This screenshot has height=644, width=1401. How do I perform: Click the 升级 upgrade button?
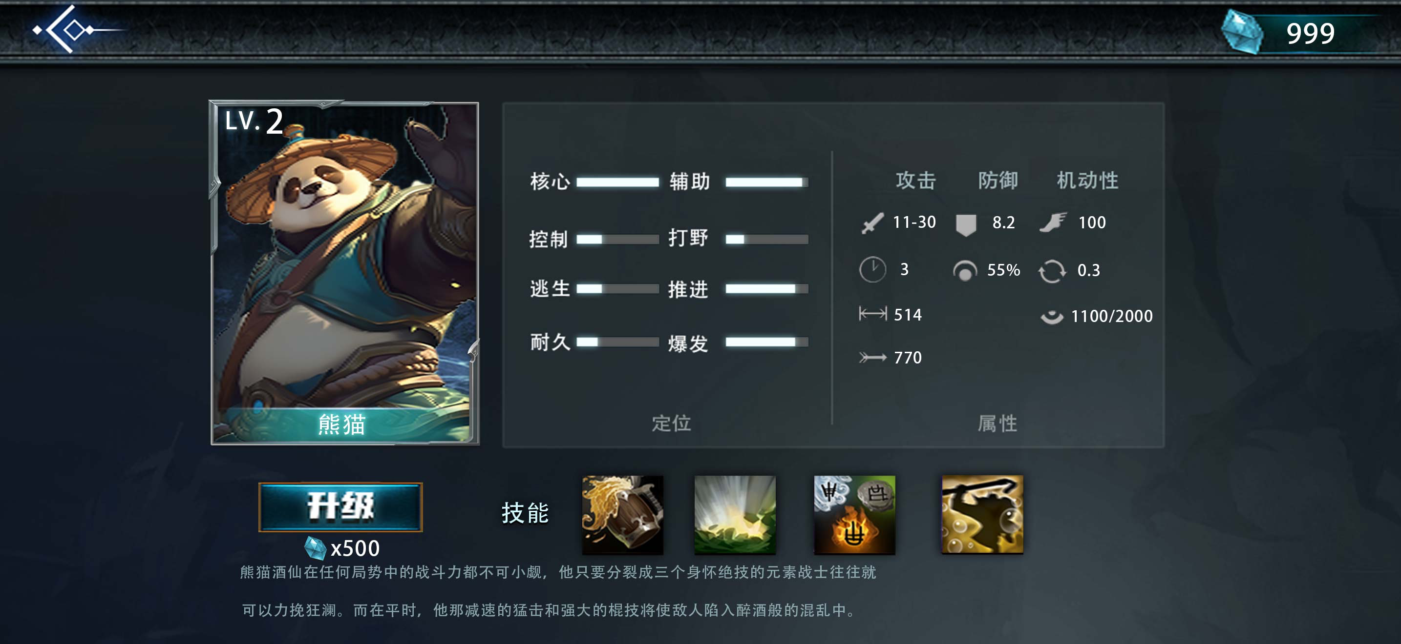point(340,507)
